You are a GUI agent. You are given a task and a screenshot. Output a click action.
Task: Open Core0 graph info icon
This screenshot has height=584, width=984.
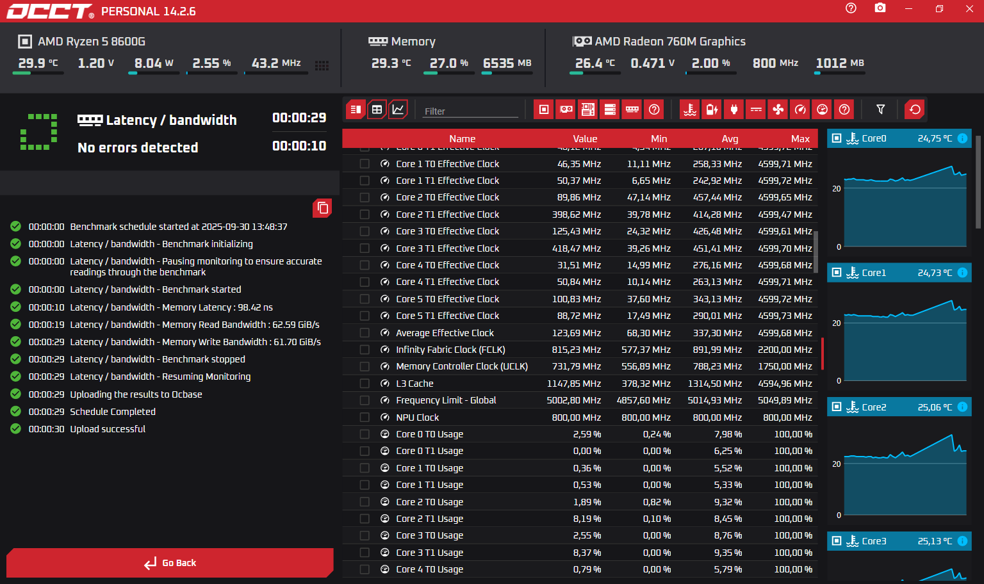pos(962,138)
